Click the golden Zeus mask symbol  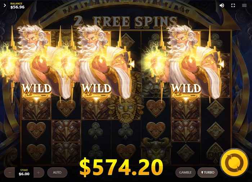[126, 108]
